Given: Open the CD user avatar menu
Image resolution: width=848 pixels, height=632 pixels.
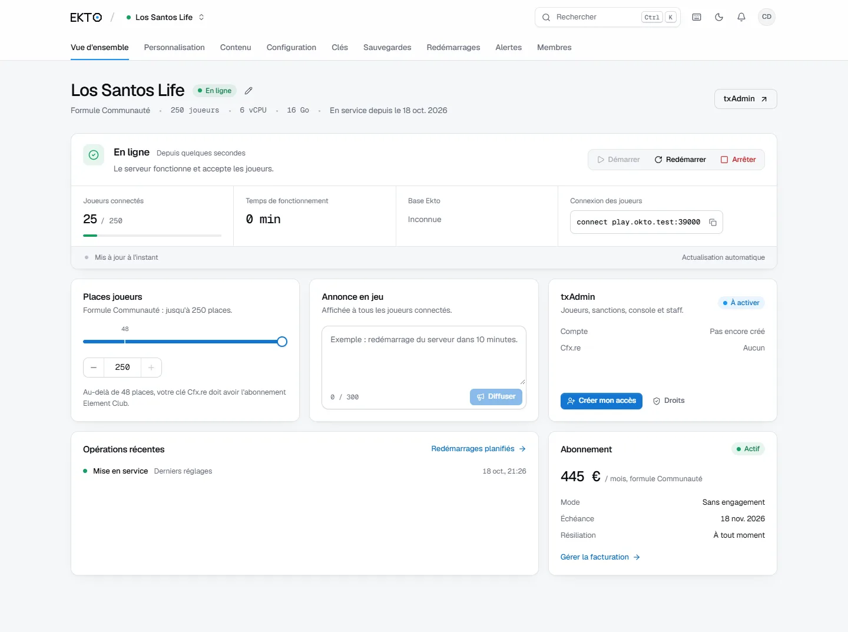Looking at the screenshot, I should (767, 17).
